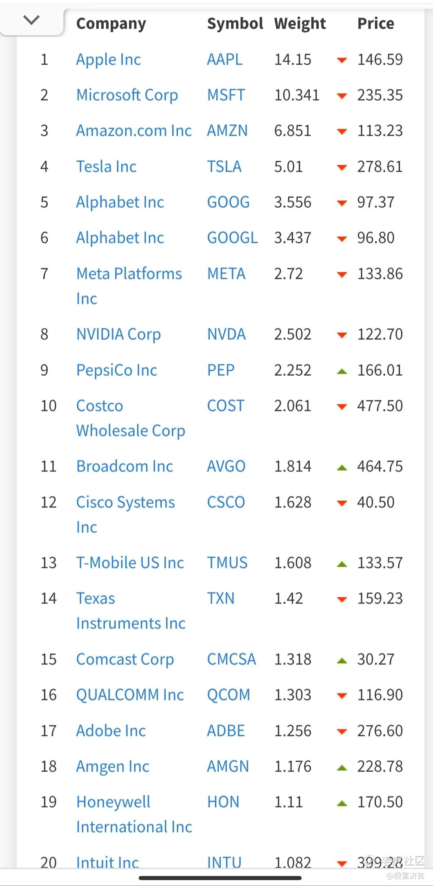Open the Tesla Inc company page

pyautogui.click(x=106, y=167)
